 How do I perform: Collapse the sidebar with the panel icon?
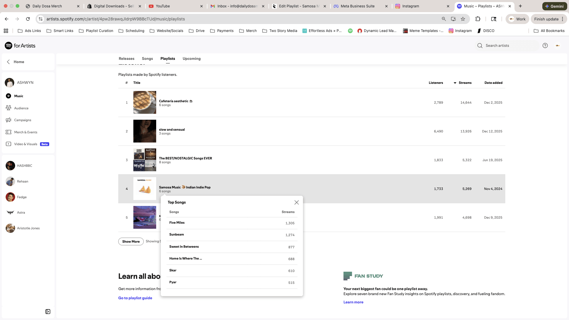[x=48, y=311]
